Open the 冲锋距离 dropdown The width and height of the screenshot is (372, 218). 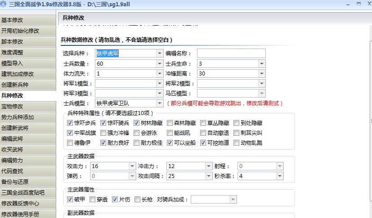(x=261, y=74)
